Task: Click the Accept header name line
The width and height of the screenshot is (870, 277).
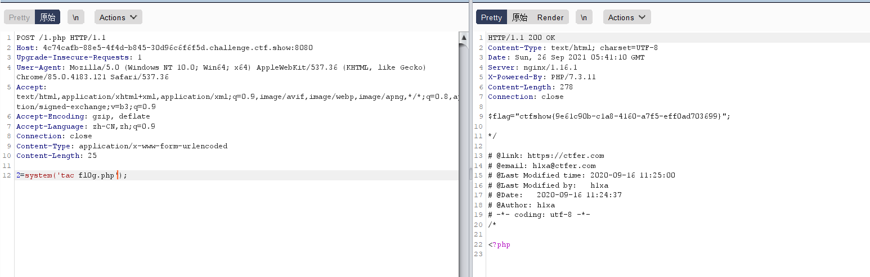Action: [32, 87]
